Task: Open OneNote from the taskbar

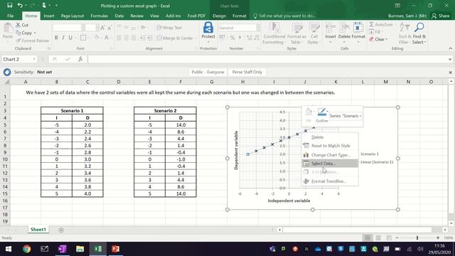Action: tap(62, 249)
